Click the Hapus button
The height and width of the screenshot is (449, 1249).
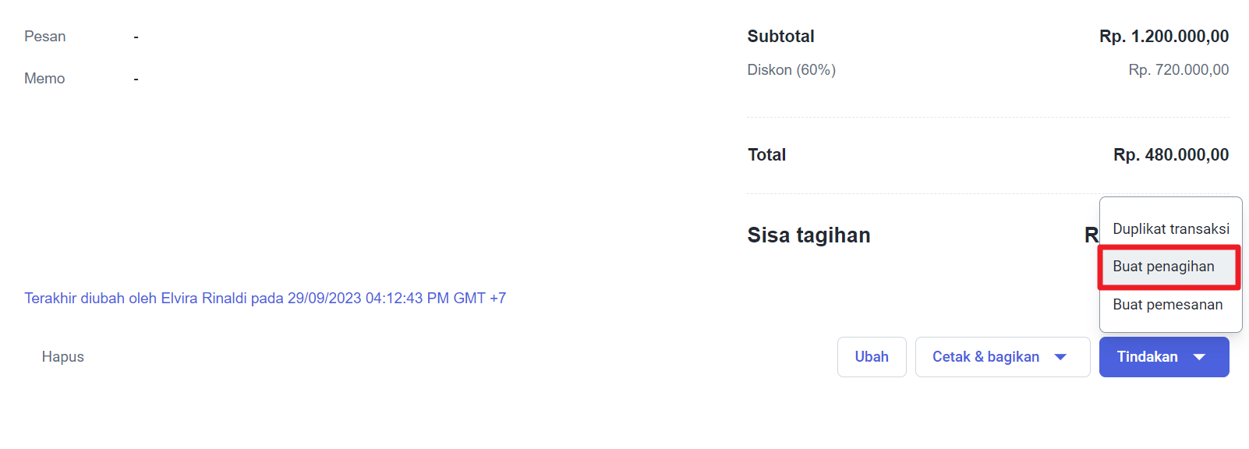[x=63, y=357]
